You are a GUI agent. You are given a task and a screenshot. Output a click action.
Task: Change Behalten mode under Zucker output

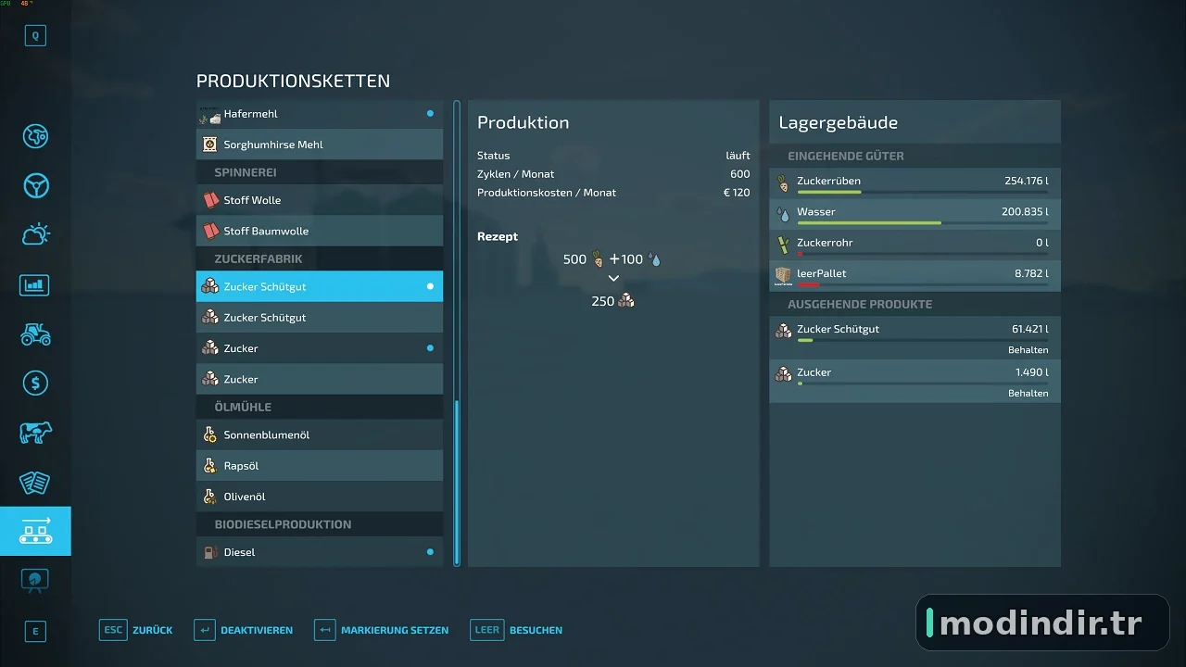pyautogui.click(x=1028, y=394)
